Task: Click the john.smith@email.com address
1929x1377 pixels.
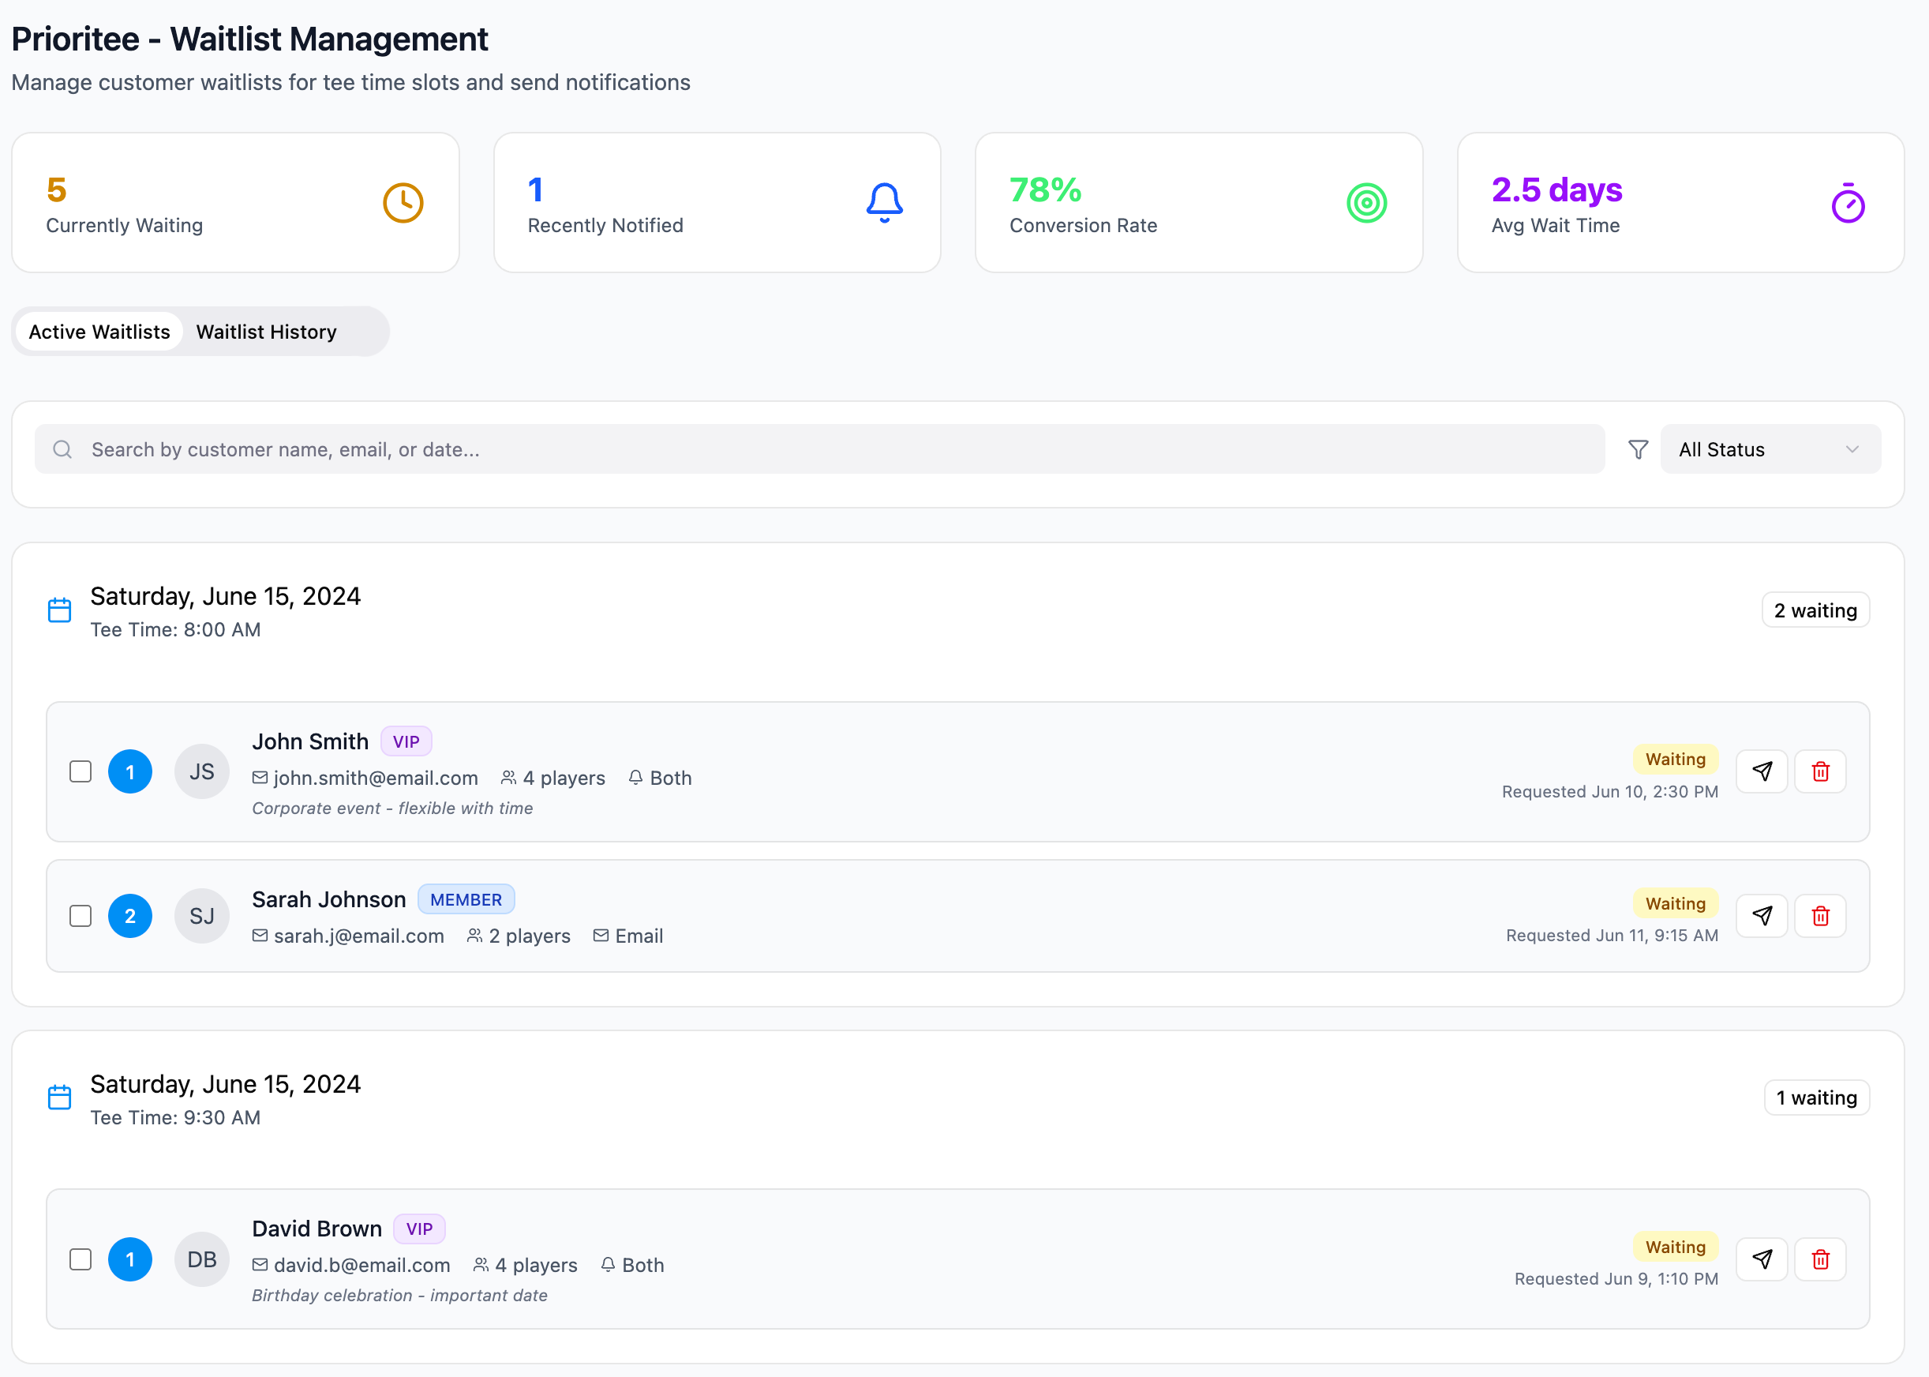Action: [x=376, y=778]
